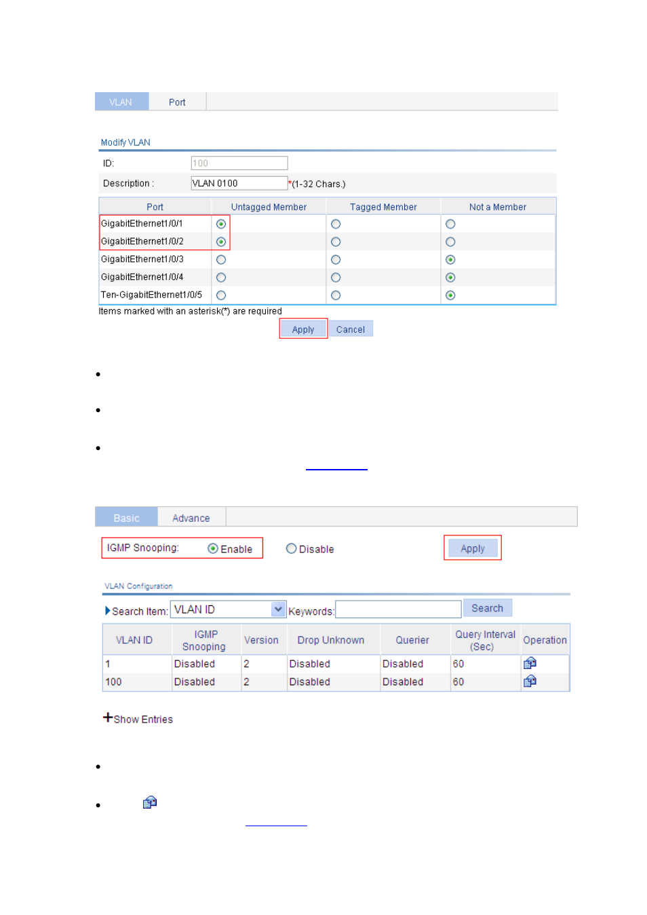Switch to the Advance tab

191,517
